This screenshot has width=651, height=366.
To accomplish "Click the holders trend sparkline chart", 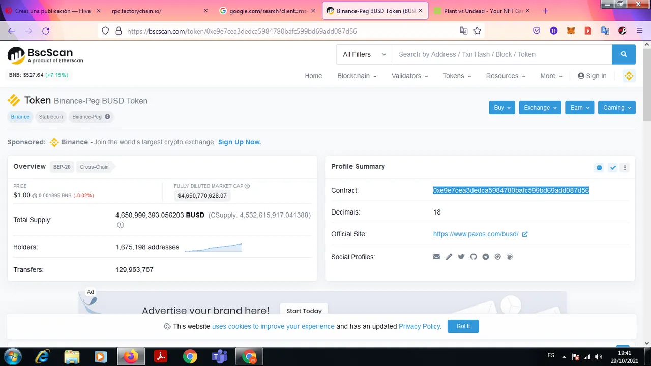I will (x=213, y=247).
